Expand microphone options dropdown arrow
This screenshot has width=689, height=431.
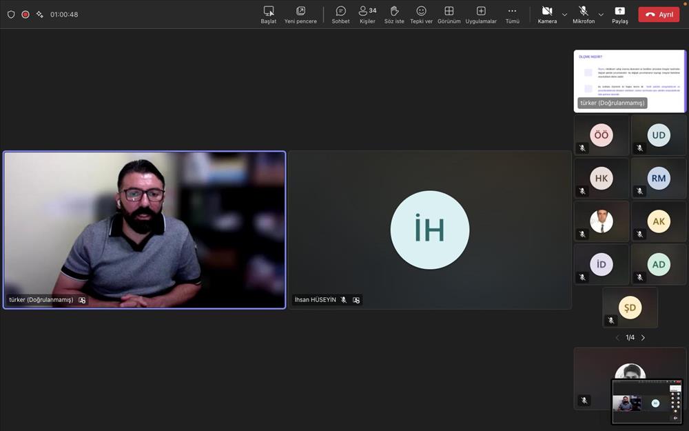[601, 14]
